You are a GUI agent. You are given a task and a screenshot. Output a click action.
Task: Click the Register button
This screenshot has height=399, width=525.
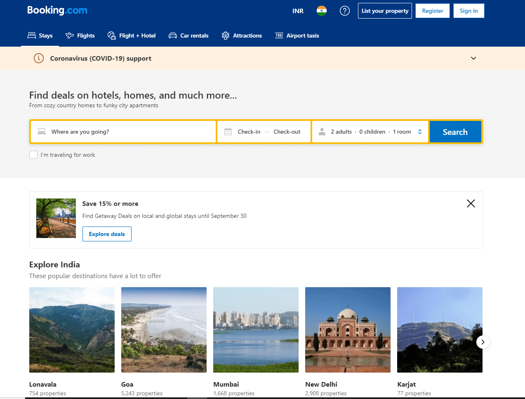pos(433,11)
